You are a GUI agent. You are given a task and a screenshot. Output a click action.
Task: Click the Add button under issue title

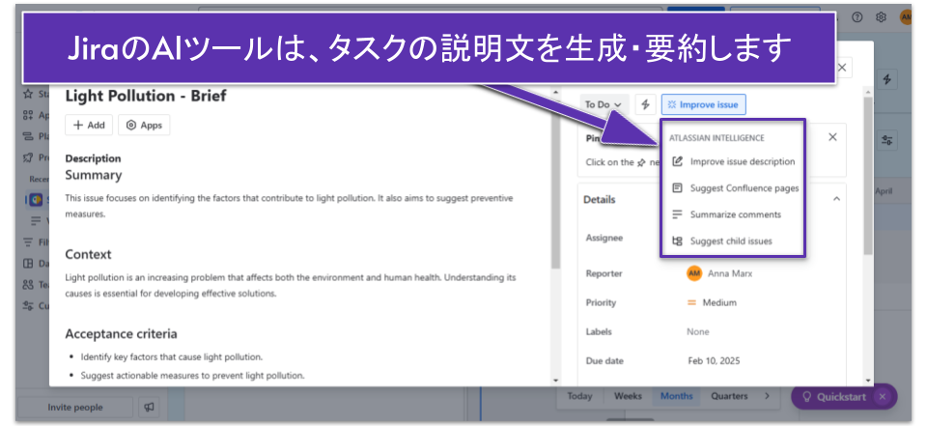click(89, 125)
